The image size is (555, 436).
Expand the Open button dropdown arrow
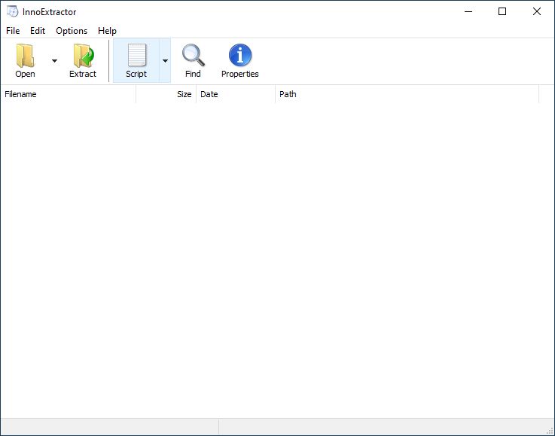pos(54,61)
